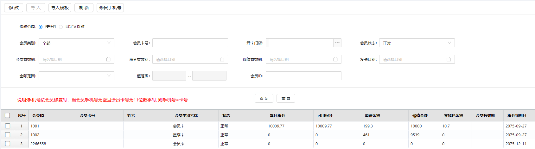This screenshot has width=535, height=149.
Task: Select the 按条件 radio option
Action: pos(41,27)
